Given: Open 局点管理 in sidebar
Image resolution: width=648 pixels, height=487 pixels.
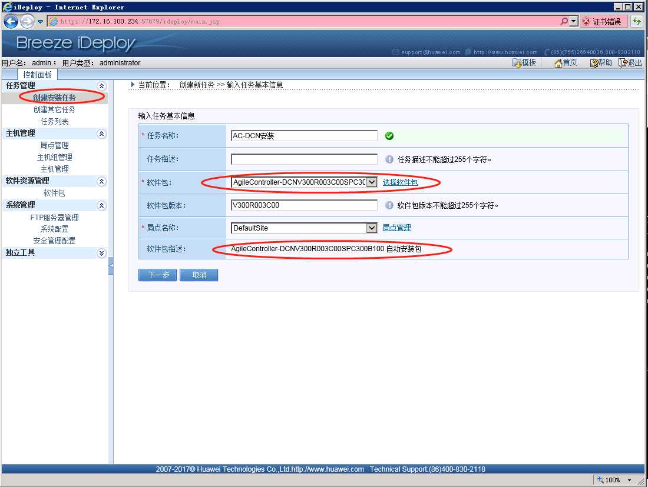Looking at the screenshot, I should (x=54, y=145).
